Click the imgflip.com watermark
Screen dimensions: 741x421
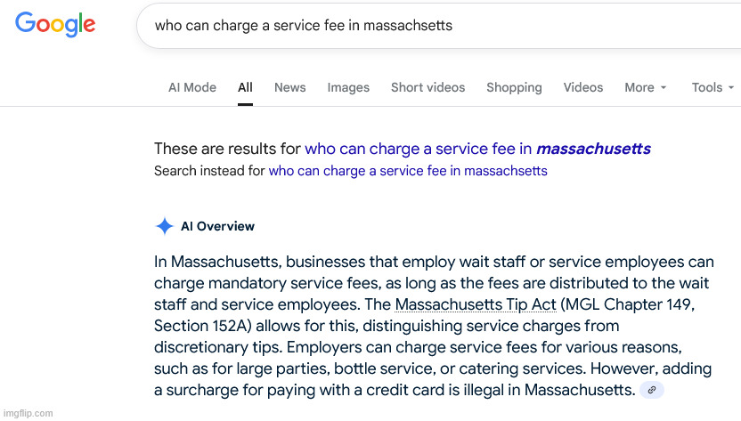click(x=28, y=413)
